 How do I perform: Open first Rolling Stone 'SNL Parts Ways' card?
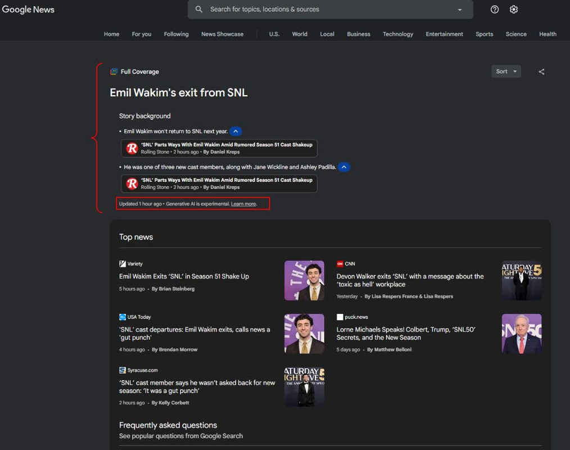219,148
